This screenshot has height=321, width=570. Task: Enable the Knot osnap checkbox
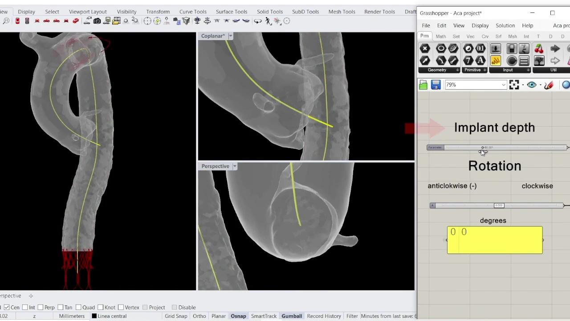pyautogui.click(x=101, y=307)
